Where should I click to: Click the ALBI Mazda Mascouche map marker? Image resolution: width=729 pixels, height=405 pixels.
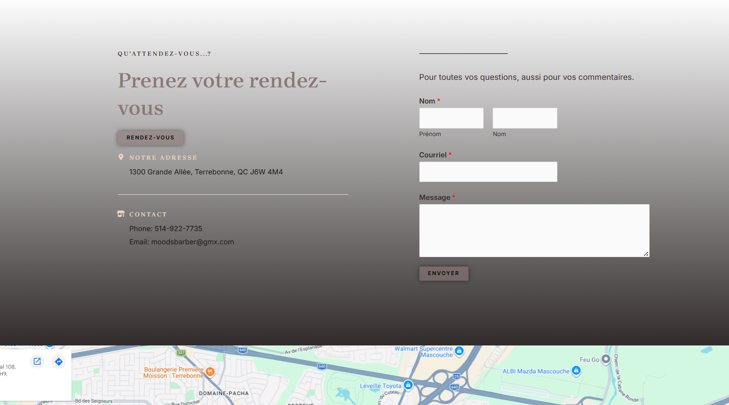pos(576,371)
